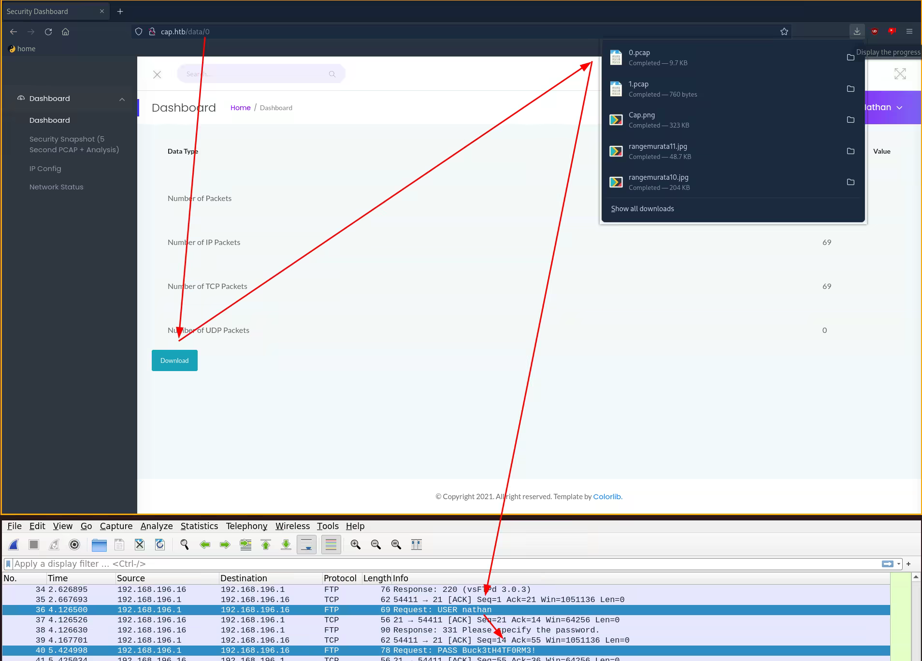
Task: Open Wireshark capture options gear icon
Action: (x=74, y=545)
